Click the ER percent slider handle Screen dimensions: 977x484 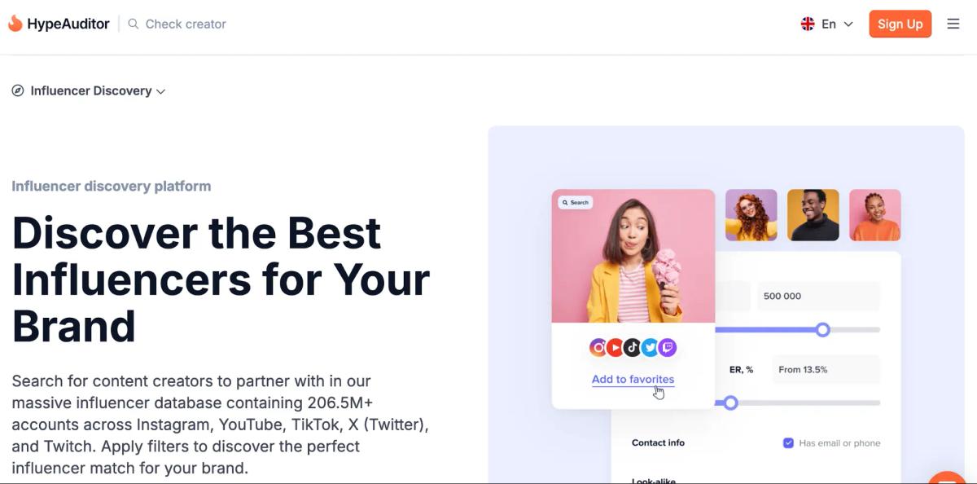730,403
